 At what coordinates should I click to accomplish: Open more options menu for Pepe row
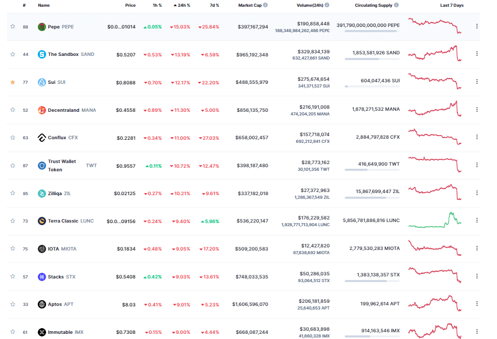(477, 26)
